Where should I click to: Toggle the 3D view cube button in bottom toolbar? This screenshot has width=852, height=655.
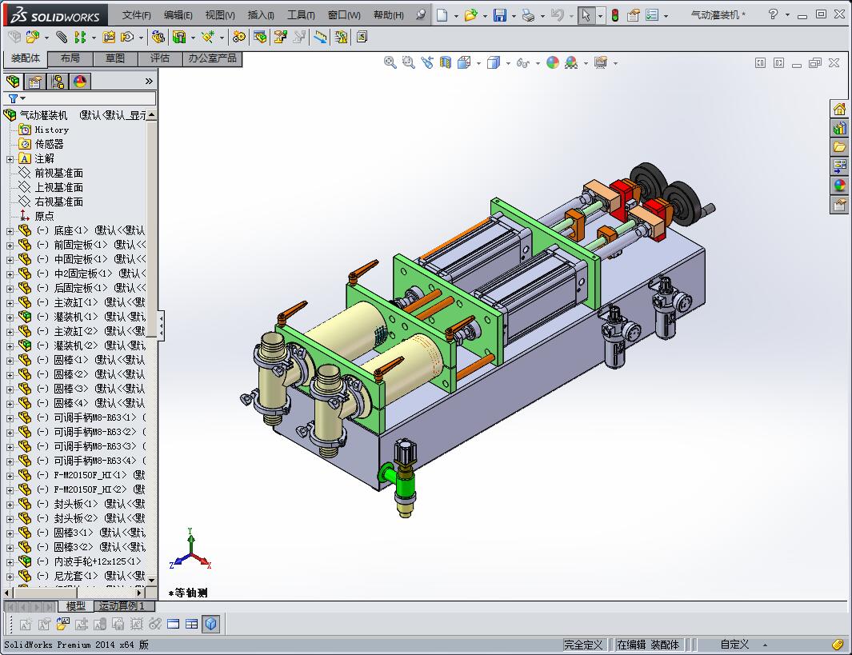pyautogui.click(x=211, y=624)
